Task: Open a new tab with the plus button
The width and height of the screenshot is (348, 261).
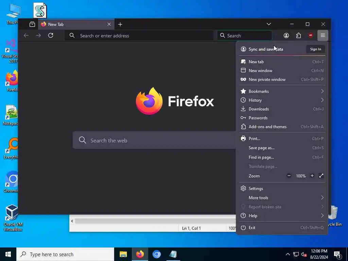Action: [120, 24]
